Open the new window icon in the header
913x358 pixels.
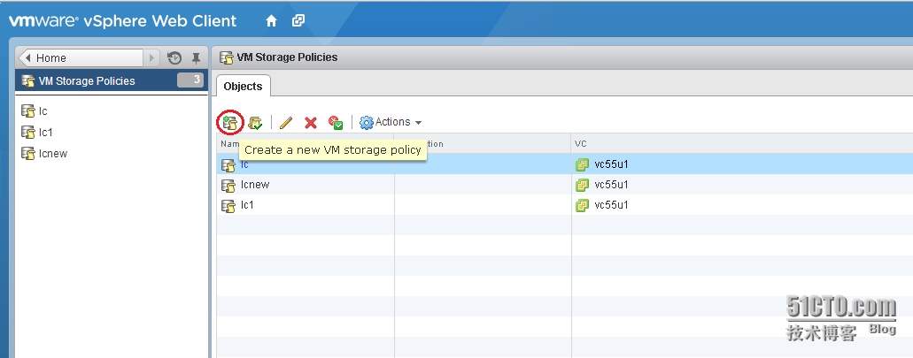point(298,21)
